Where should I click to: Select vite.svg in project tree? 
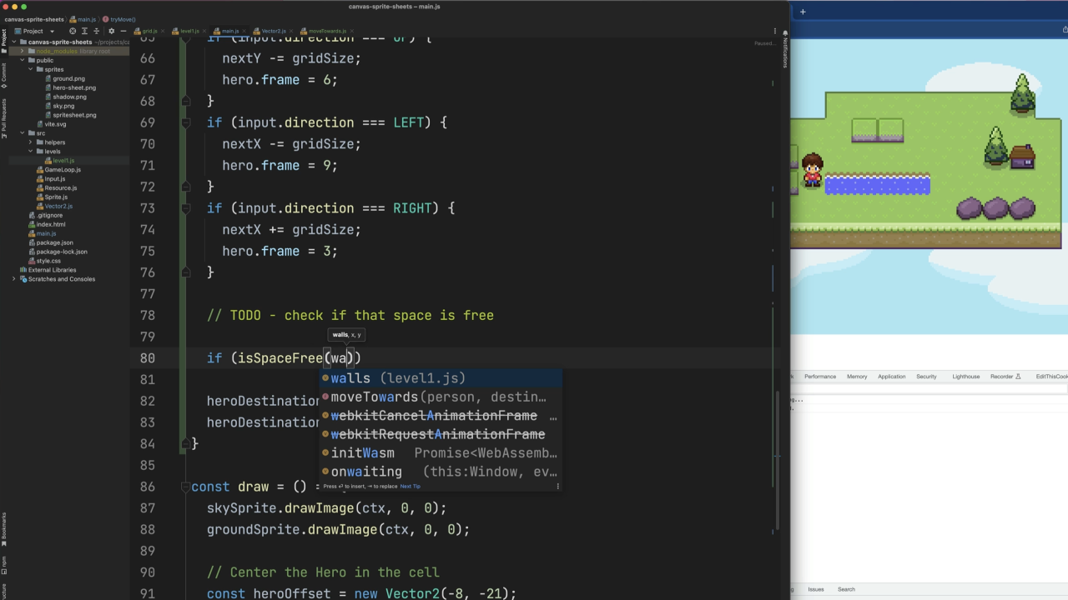[55, 124]
